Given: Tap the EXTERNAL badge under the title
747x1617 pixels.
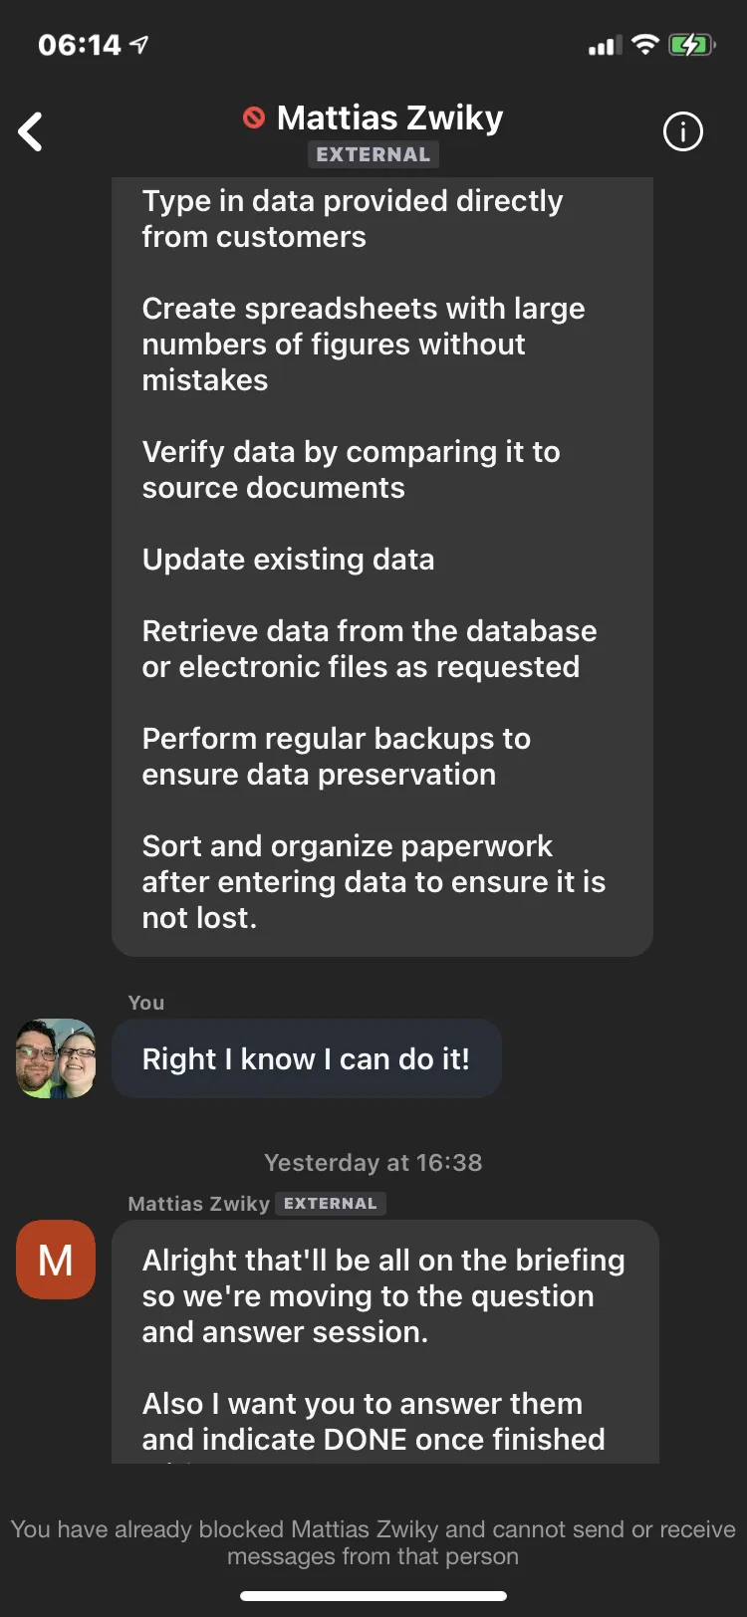Looking at the screenshot, I should tap(373, 154).
